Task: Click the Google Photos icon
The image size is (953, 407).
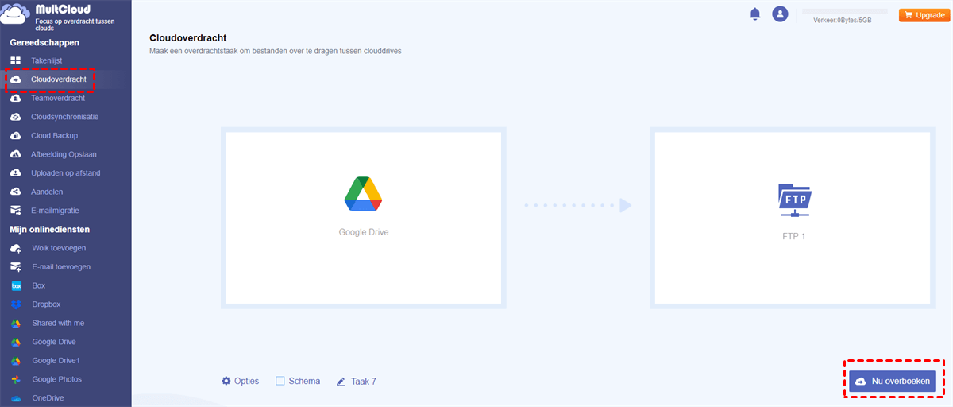Action: (16, 379)
